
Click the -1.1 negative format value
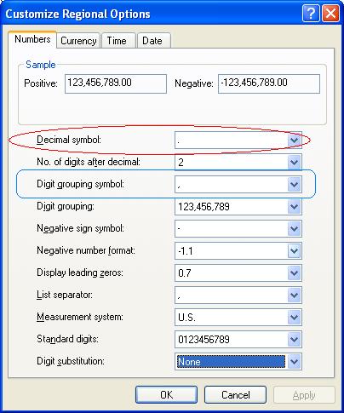tap(186, 251)
